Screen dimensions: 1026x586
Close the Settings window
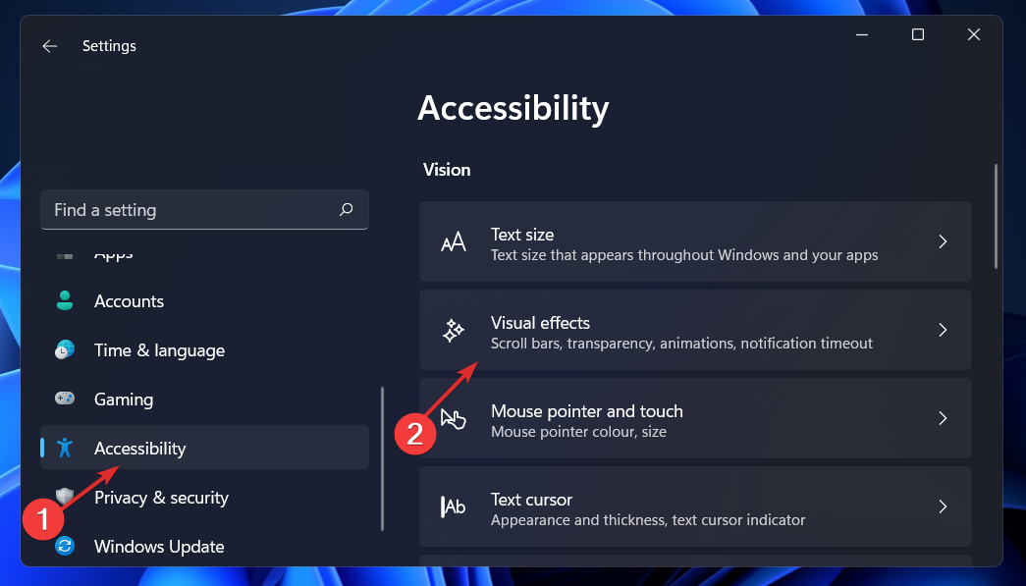(x=974, y=34)
